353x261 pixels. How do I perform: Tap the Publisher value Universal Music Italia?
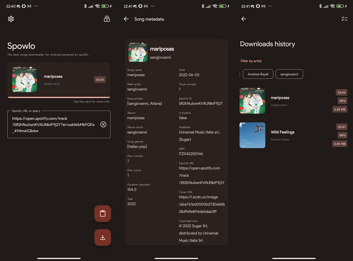tap(200, 136)
